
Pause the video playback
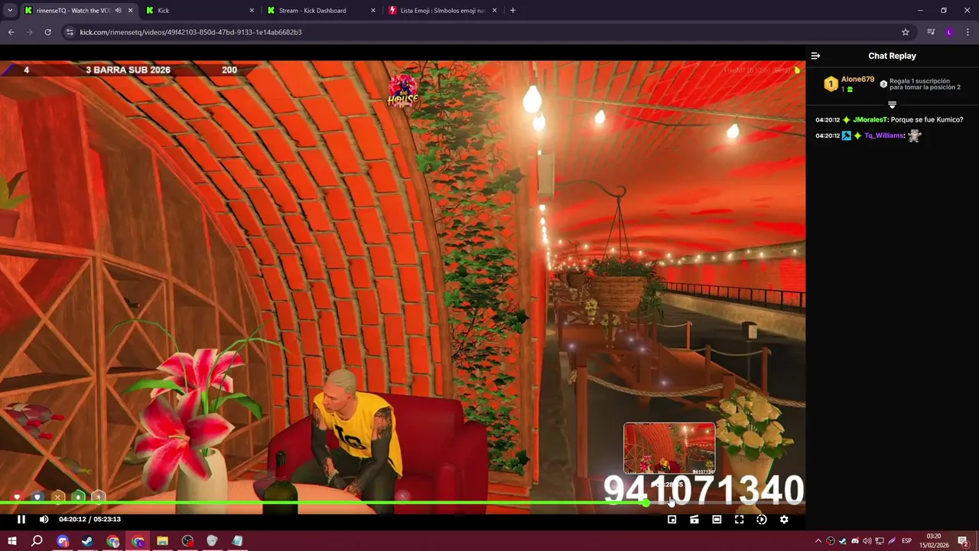tap(21, 520)
